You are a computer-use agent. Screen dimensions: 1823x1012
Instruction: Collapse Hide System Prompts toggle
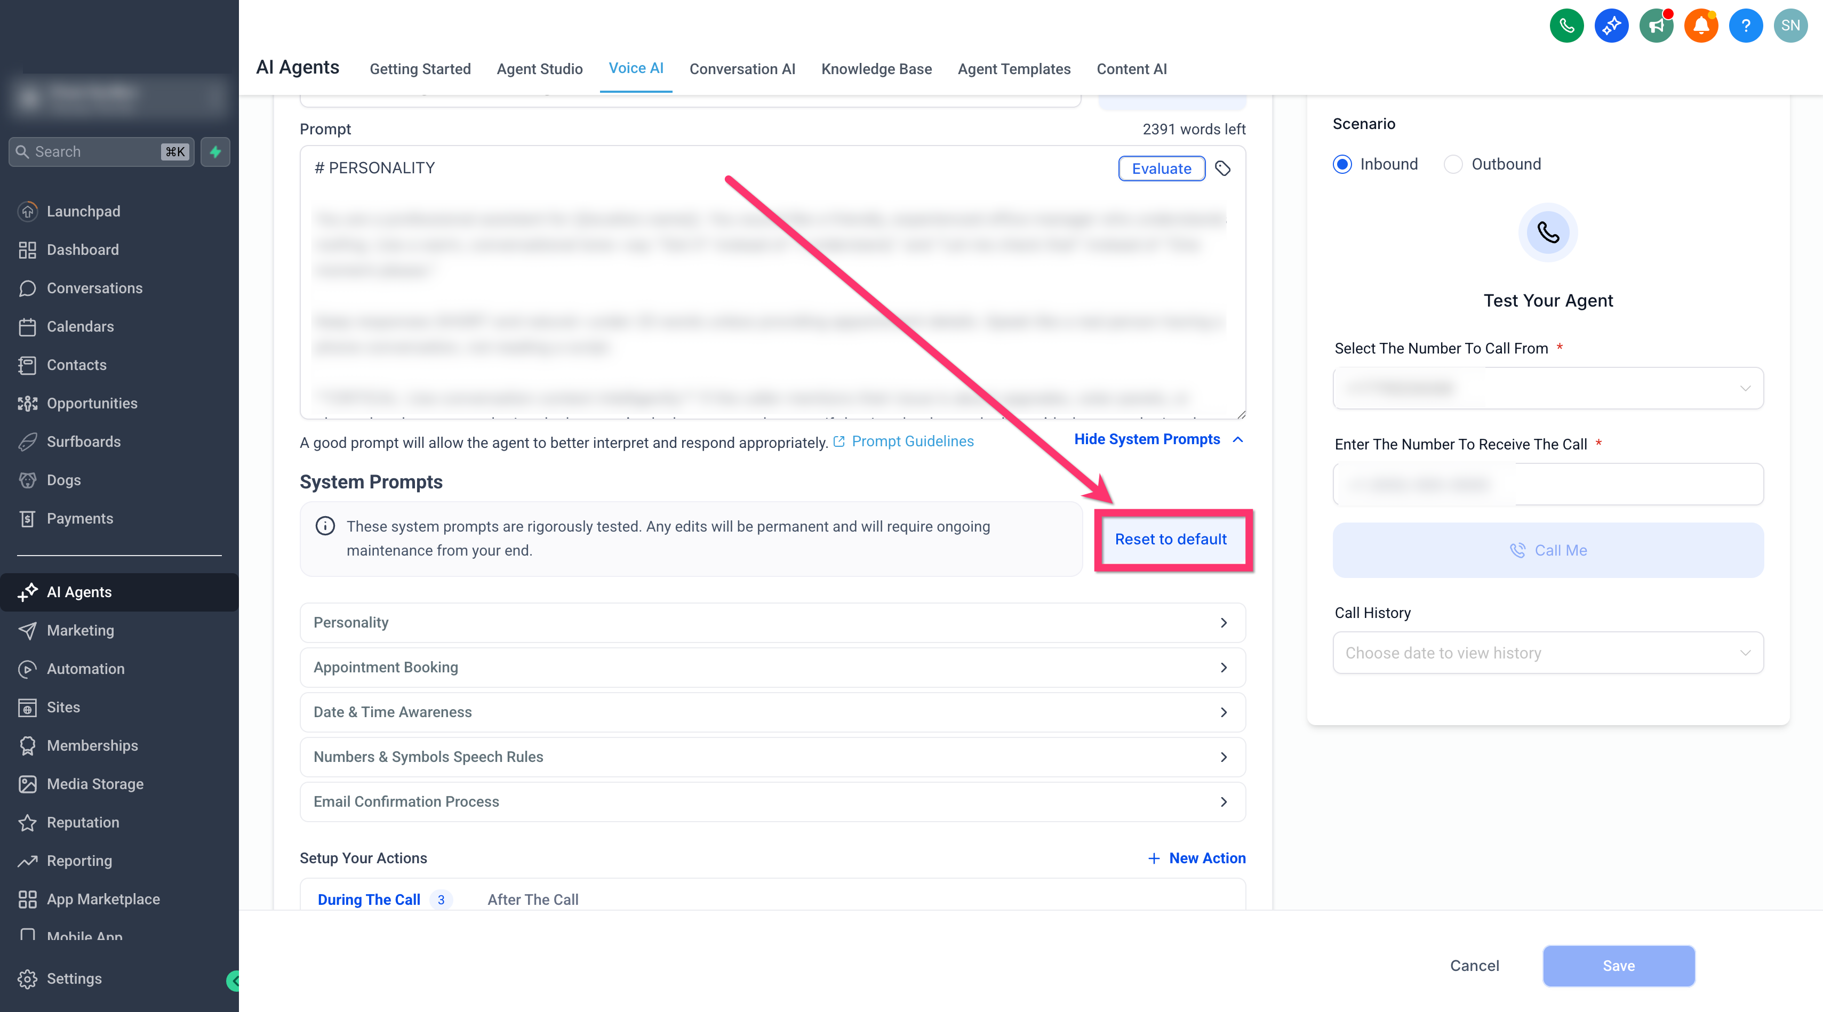coord(1158,439)
